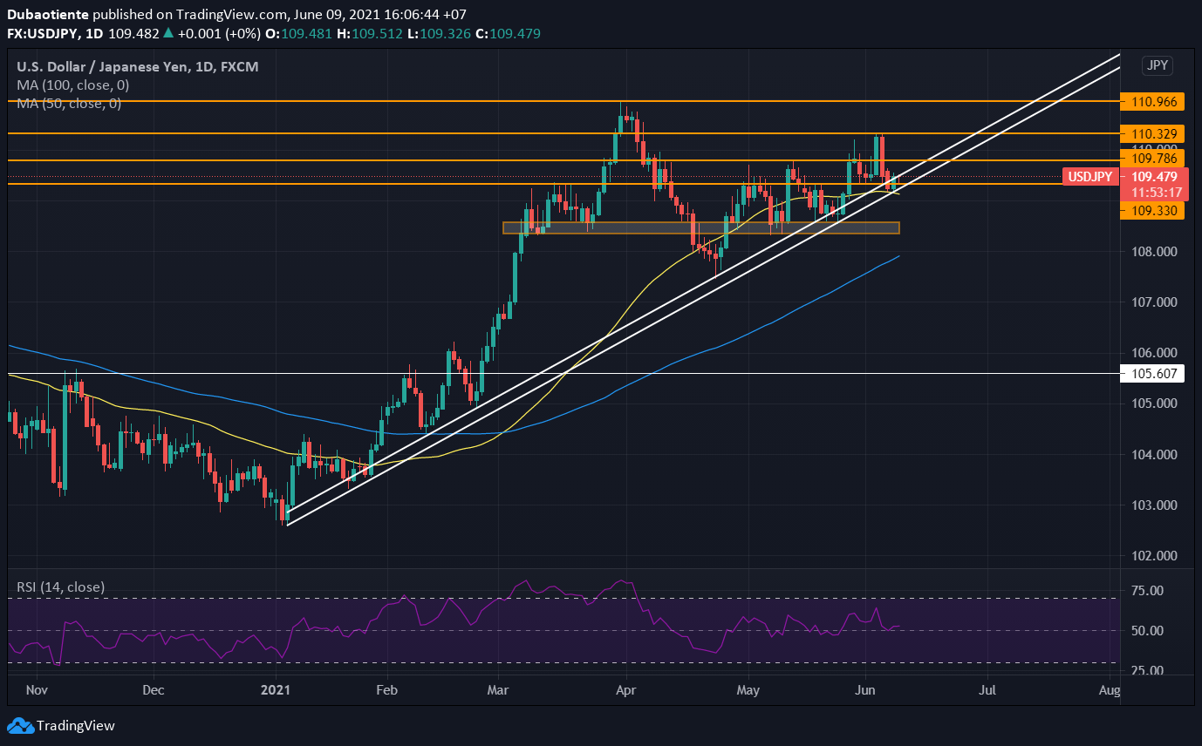Viewport: 1202px width, 746px height.
Task: Click the 110.329 price label
Action: click(1154, 134)
